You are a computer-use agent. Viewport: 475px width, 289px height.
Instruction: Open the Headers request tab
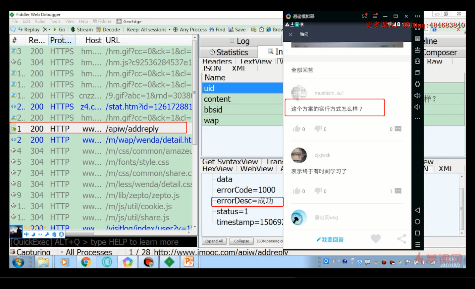[217, 61]
